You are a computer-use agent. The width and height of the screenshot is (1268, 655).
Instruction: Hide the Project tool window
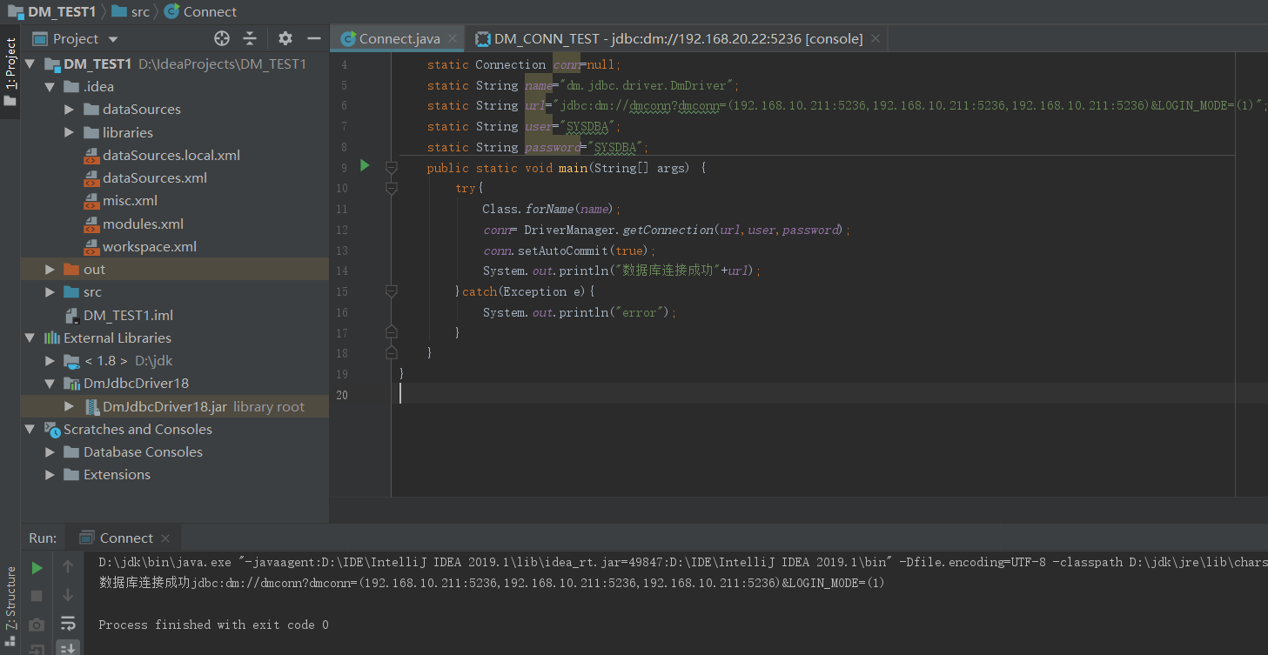(x=314, y=38)
